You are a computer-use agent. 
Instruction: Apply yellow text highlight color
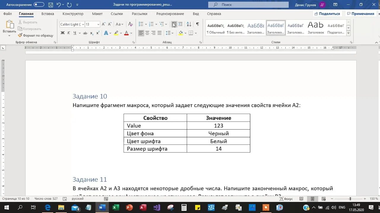pyautogui.click(x=116, y=33)
